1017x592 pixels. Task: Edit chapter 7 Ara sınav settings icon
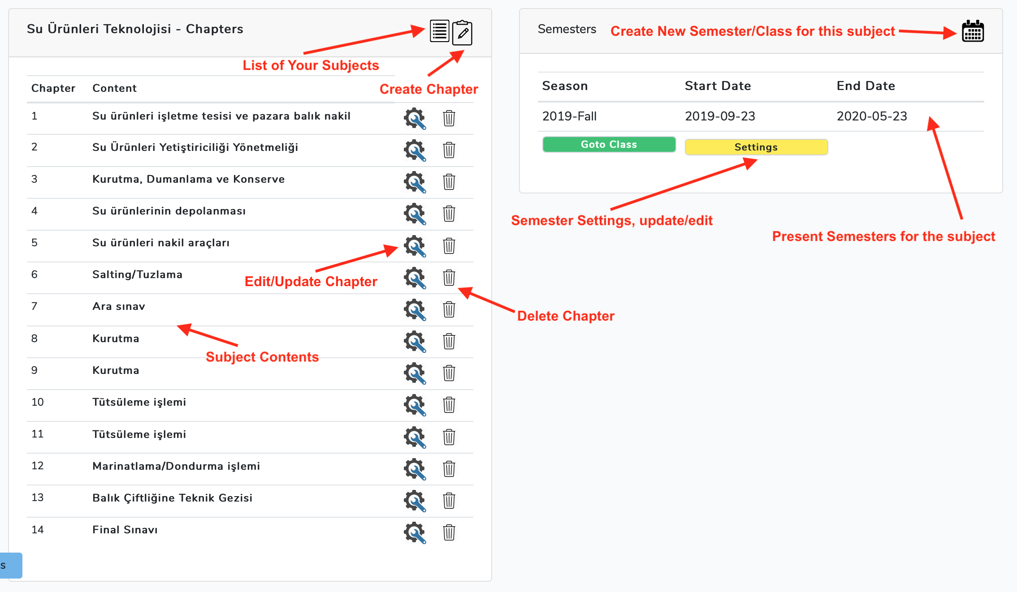pos(415,309)
